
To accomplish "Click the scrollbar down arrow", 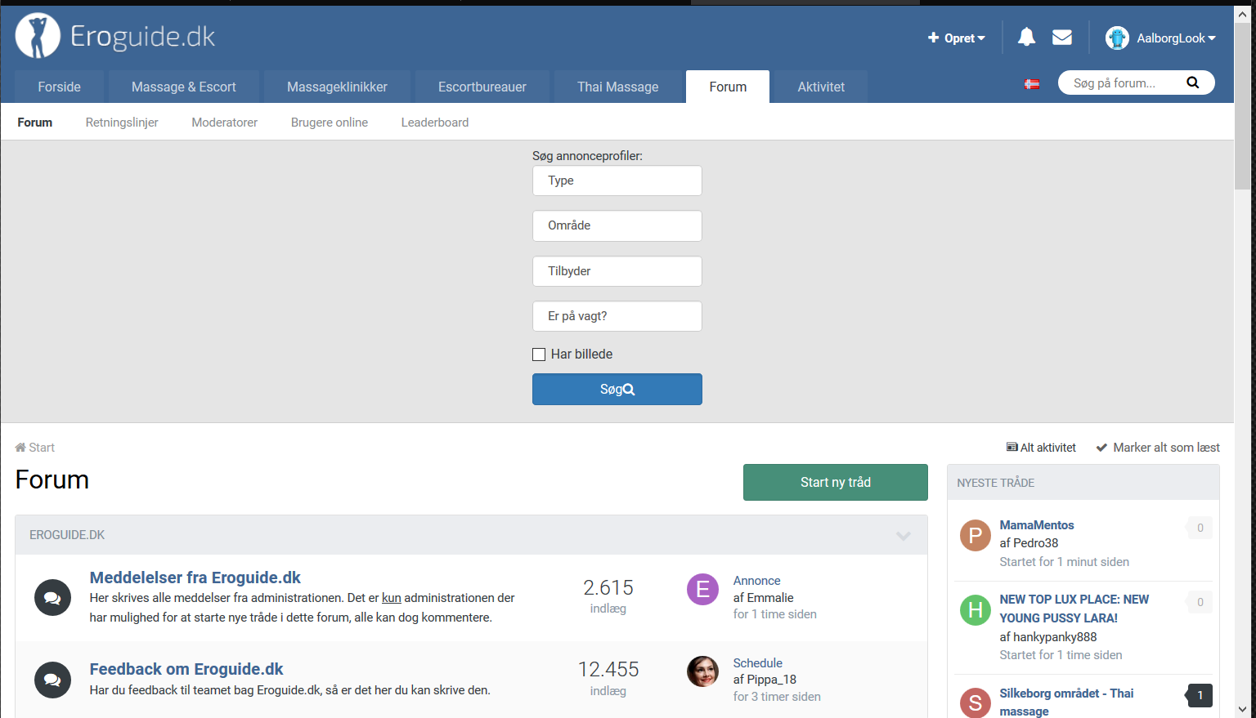I will click(x=1243, y=709).
